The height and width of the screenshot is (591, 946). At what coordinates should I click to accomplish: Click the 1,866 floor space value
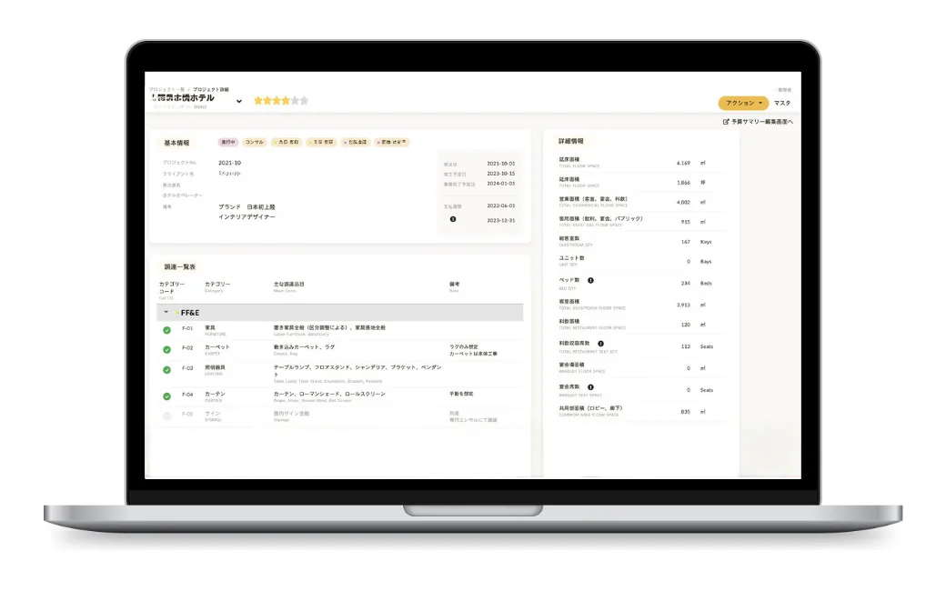point(683,183)
